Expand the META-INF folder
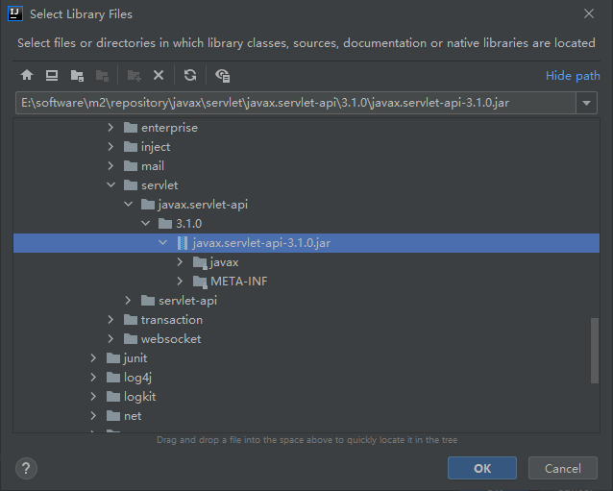 tap(181, 282)
